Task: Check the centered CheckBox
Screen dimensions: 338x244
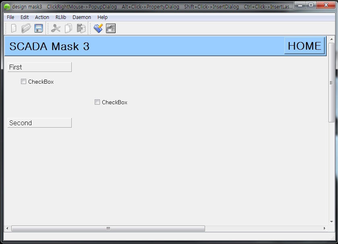Action: pyautogui.click(x=97, y=102)
